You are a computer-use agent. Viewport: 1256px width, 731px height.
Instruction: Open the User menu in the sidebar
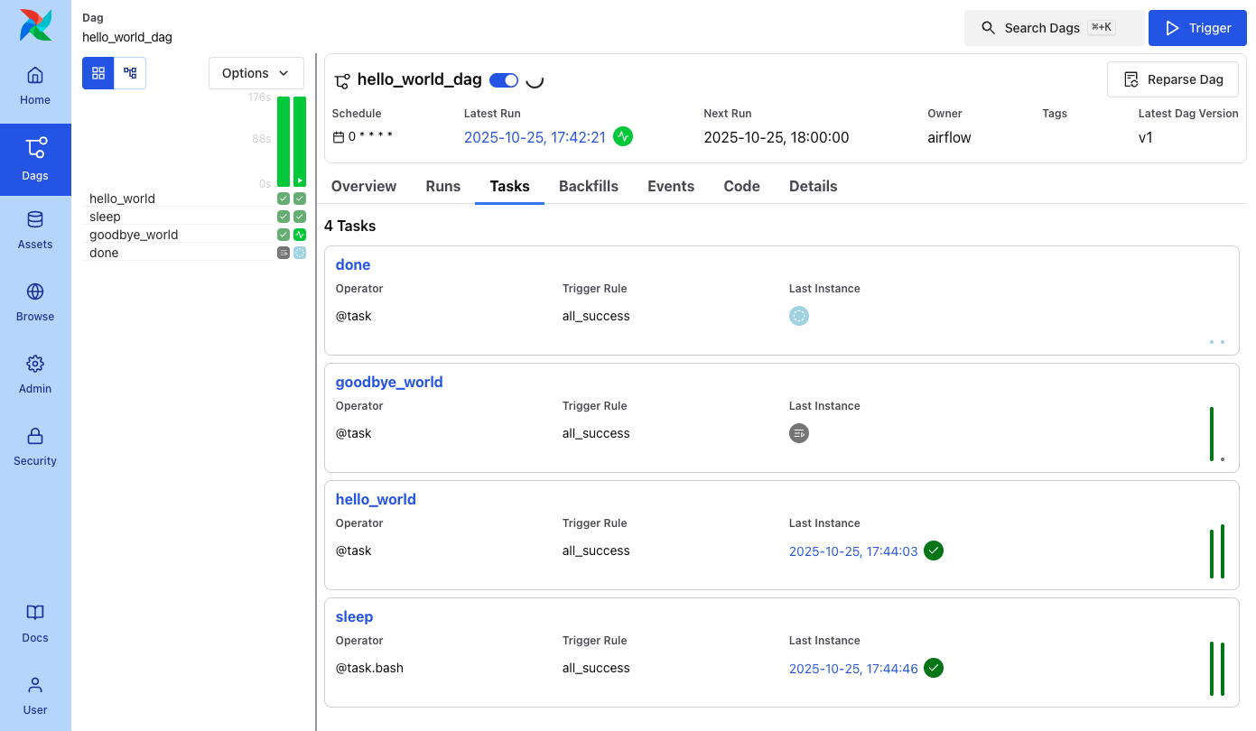click(35, 697)
